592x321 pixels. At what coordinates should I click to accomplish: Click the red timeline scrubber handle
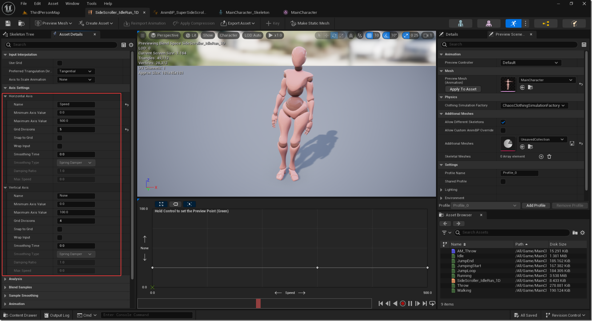258,303
